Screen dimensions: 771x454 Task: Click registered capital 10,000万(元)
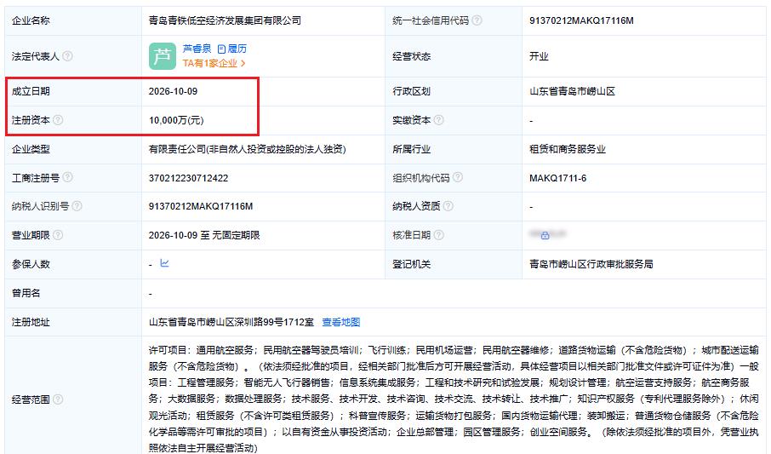click(x=176, y=120)
